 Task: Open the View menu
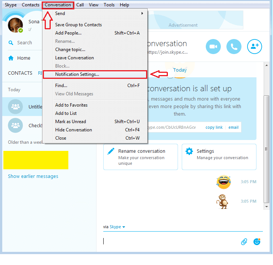pyautogui.click(x=94, y=5)
